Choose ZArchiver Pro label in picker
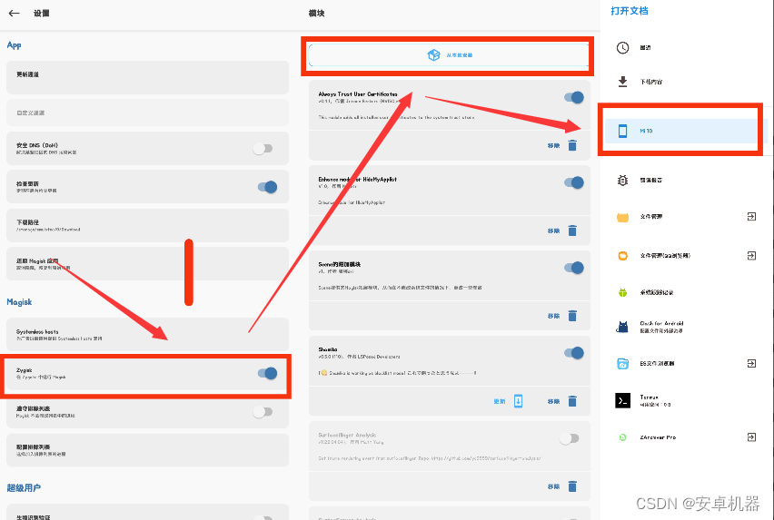This screenshot has height=520, width=774. (x=658, y=437)
